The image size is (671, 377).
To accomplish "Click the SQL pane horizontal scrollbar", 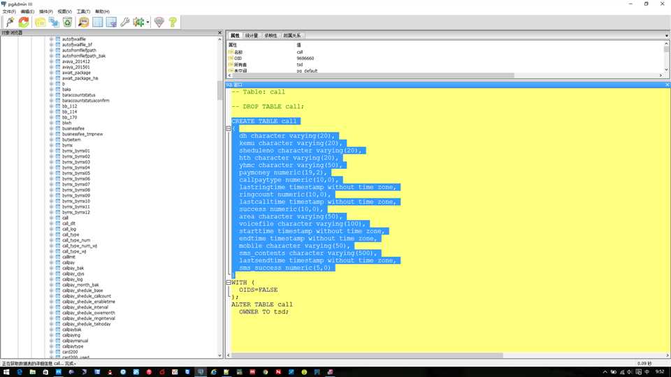I will [x=367, y=355].
